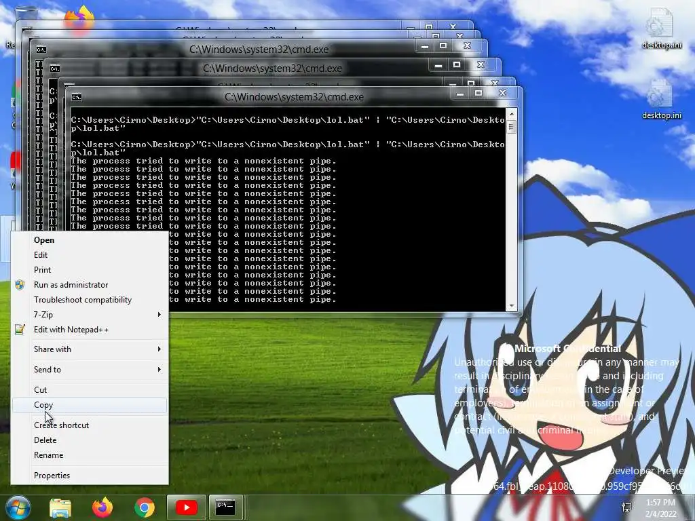
Task: Close the fourth cmd.exe window behind
Action: [481, 64]
